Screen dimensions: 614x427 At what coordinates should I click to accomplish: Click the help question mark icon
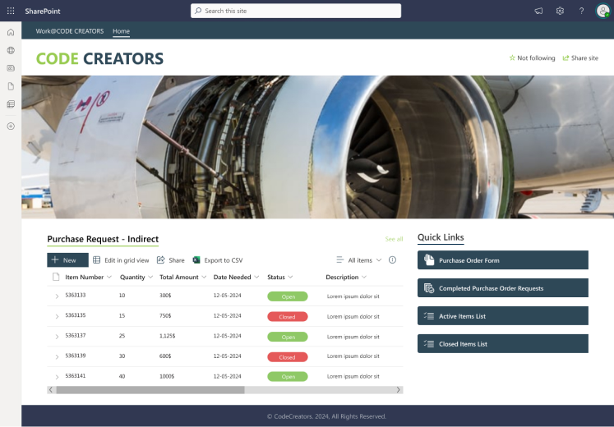click(581, 11)
